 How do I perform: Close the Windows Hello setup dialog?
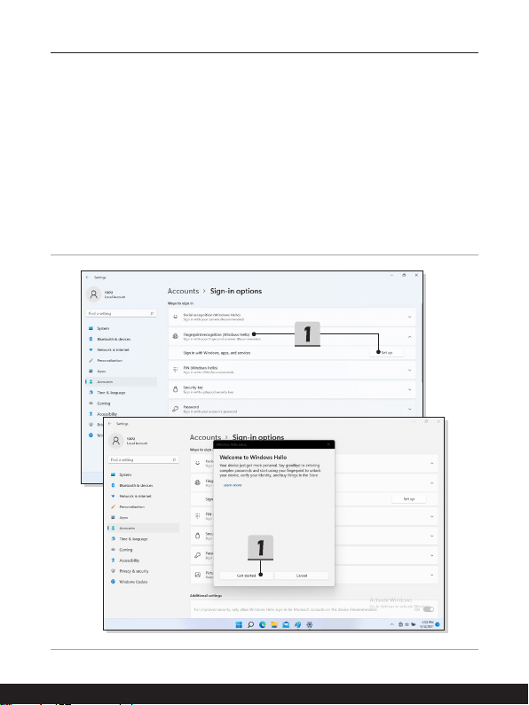[x=328, y=444]
